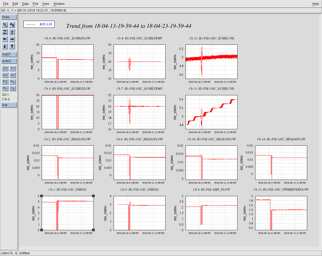Viewport: 322px width, 256px height.
Task: Open the Plot menu
Action: tap(35, 4)
